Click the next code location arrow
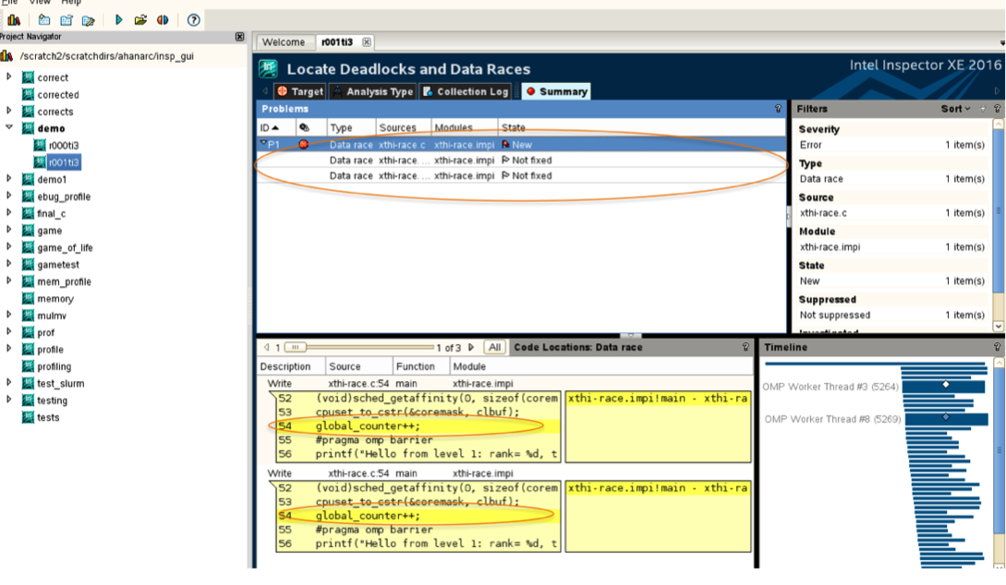The width and height of the screenshot is (1006, 585). pyautogui.click(x=469, y=347)
